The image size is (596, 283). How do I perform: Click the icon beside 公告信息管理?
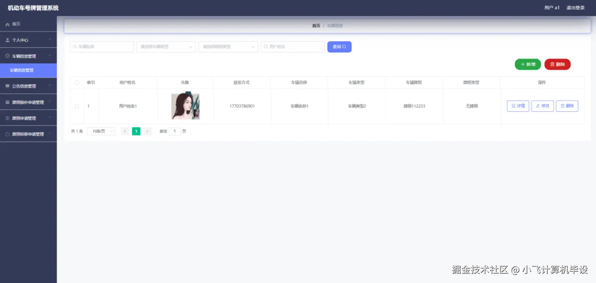pyautogui.click(x=7, y=86)
